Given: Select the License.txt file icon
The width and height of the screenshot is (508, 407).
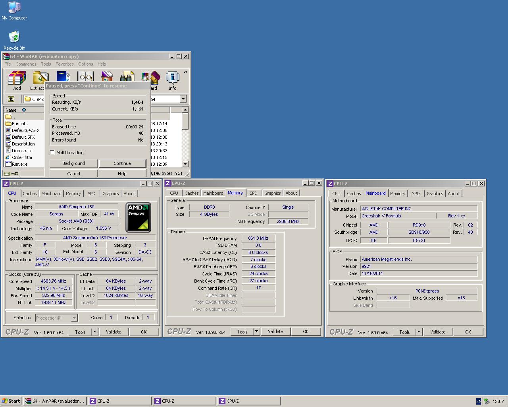Looking at the screenshot, I should (x=8, y=151).
